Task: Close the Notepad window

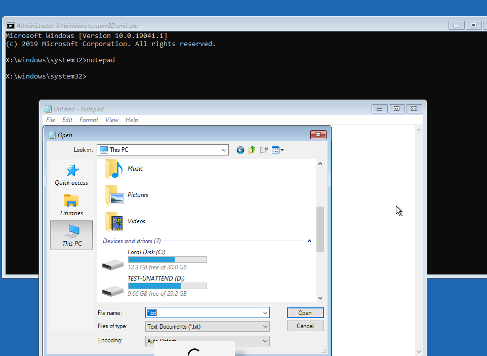Action: coord(414,109)
